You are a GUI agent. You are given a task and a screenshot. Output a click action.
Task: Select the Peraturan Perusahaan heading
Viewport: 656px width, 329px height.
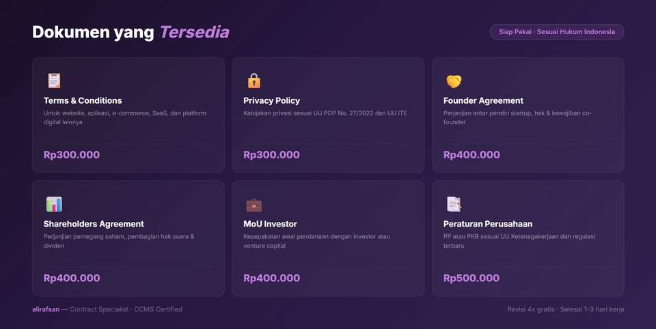tap(488, 224)
